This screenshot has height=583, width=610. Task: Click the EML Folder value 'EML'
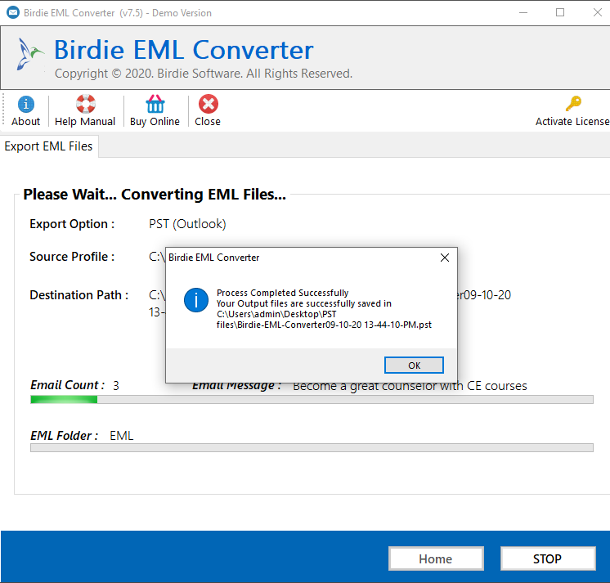click(x=121, y=436)
